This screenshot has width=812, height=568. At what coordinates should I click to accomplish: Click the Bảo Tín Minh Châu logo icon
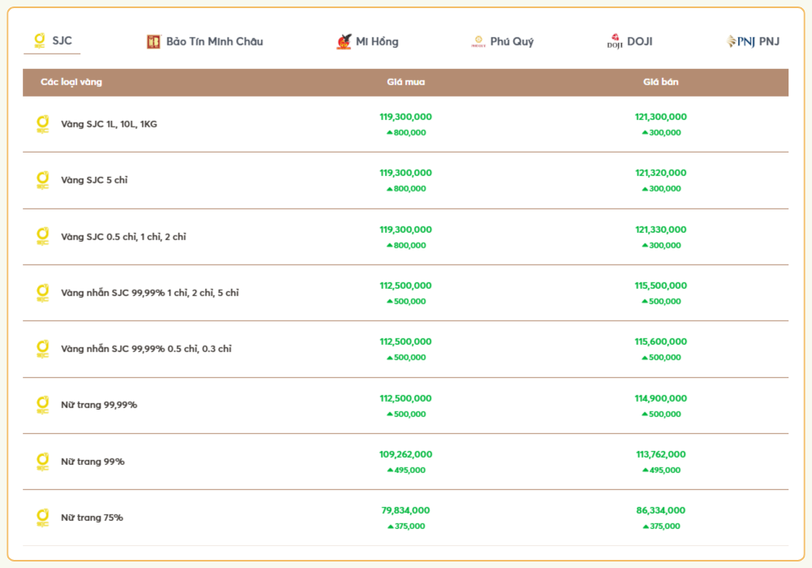(x=153, y=41)
